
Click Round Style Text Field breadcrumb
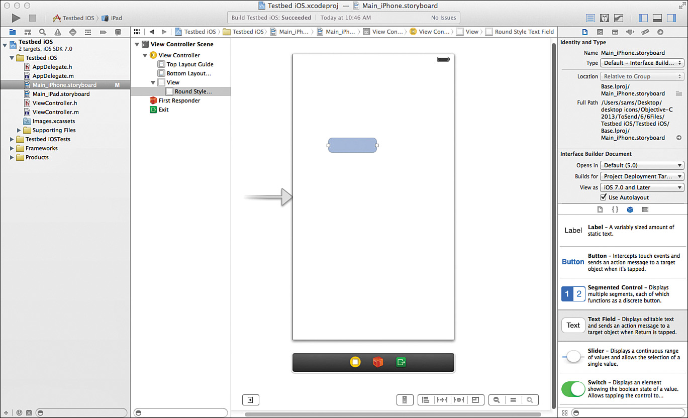pos(520,32)
